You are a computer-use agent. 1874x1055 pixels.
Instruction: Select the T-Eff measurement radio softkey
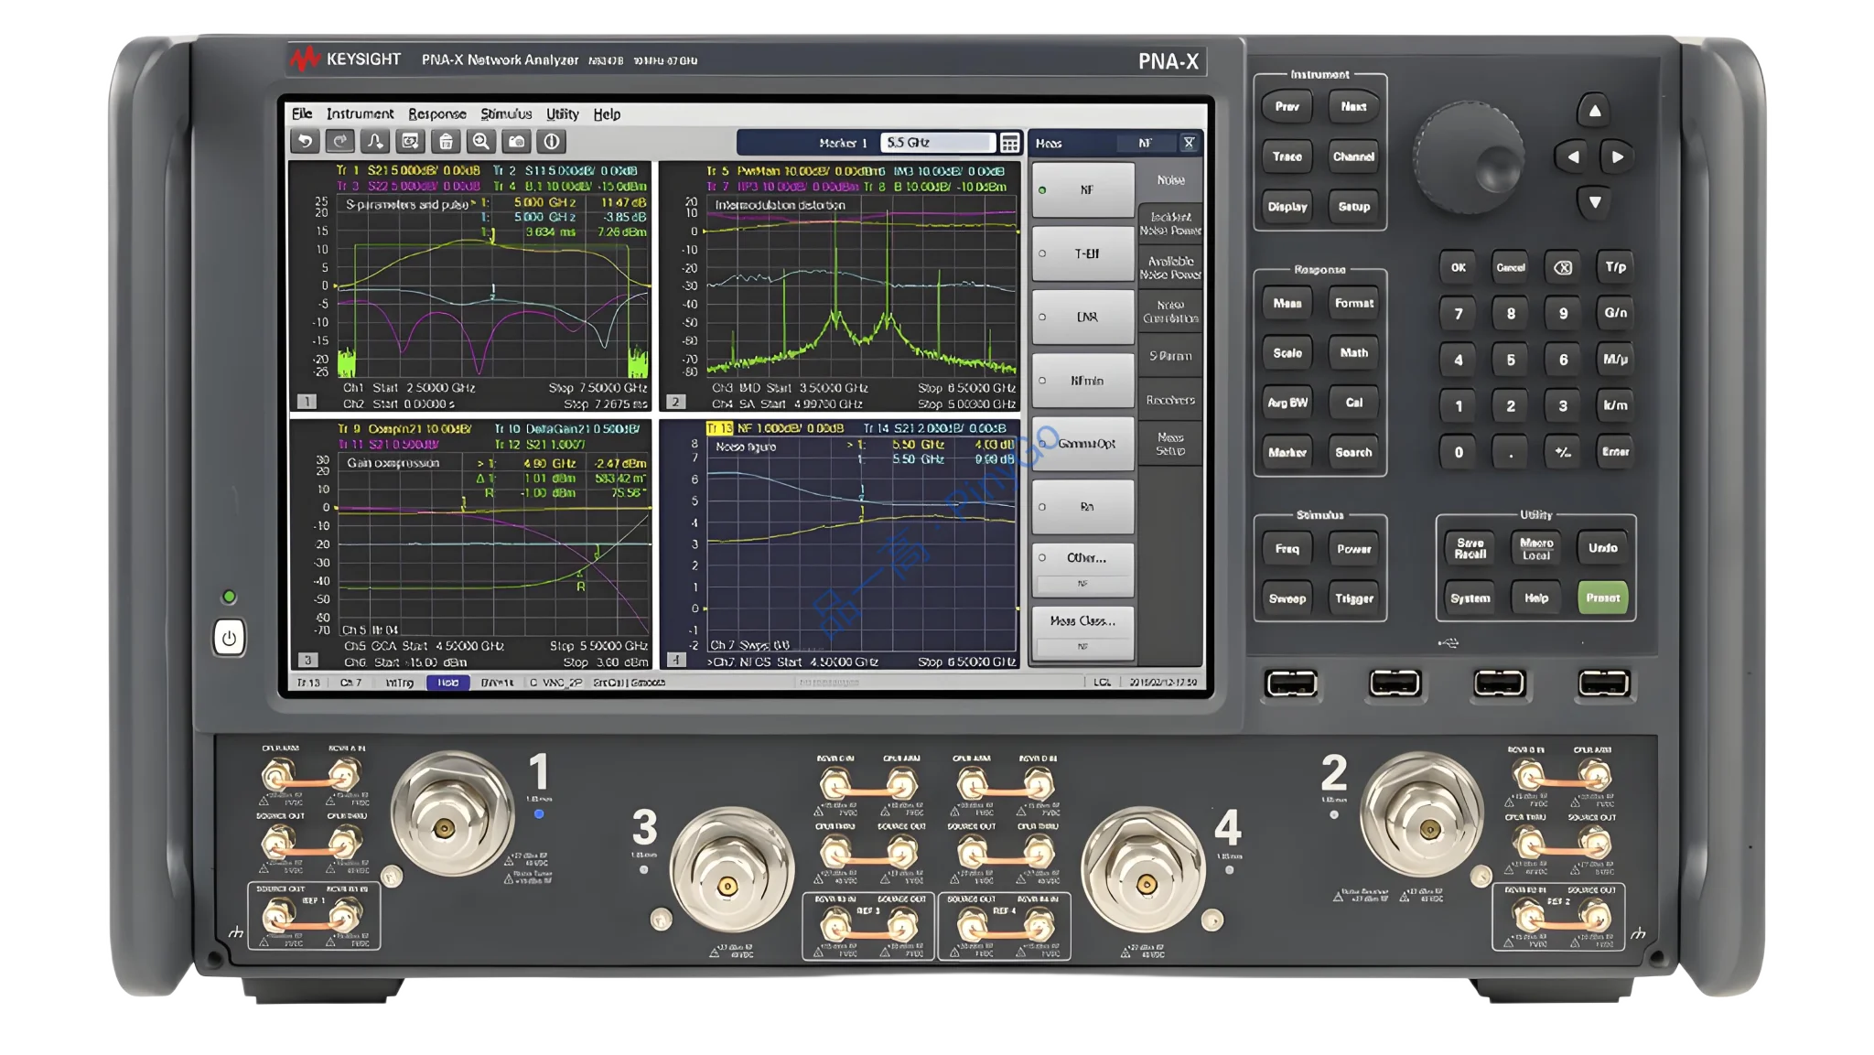click(1083, 253)
